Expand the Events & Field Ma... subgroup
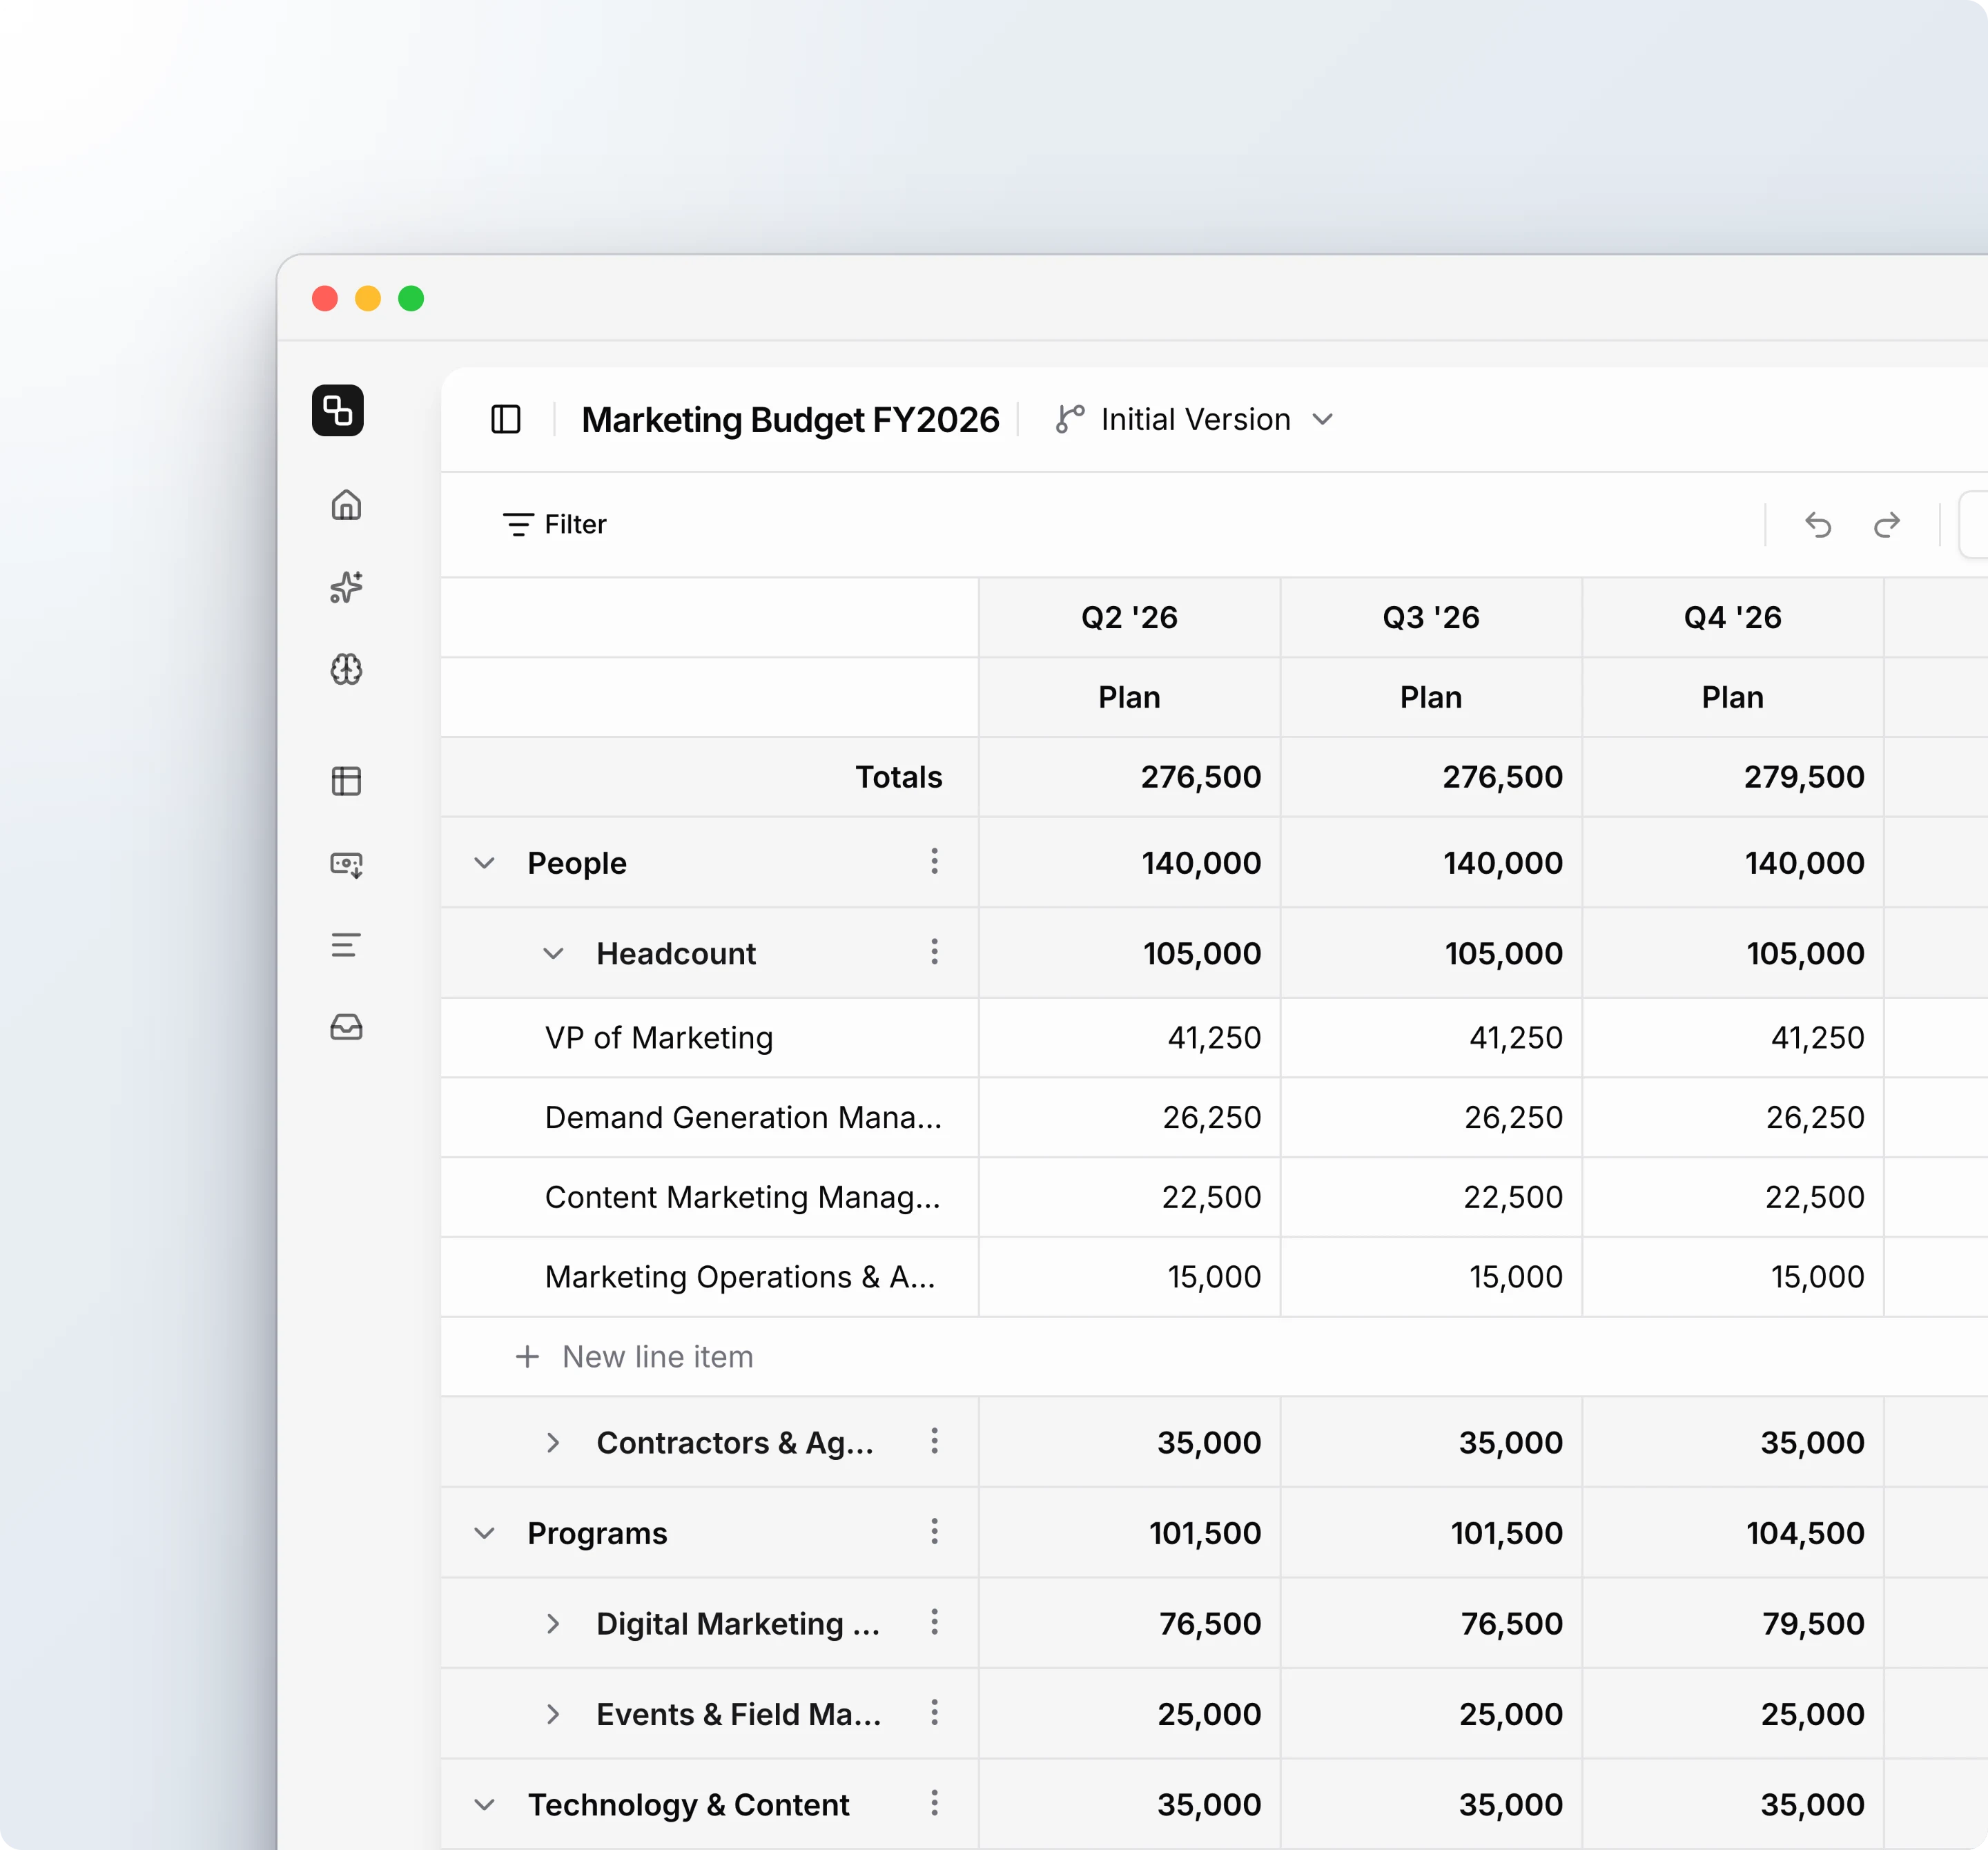Image resolution: width=1988 pixels, height=1850 pixels. pos(553,1714)
